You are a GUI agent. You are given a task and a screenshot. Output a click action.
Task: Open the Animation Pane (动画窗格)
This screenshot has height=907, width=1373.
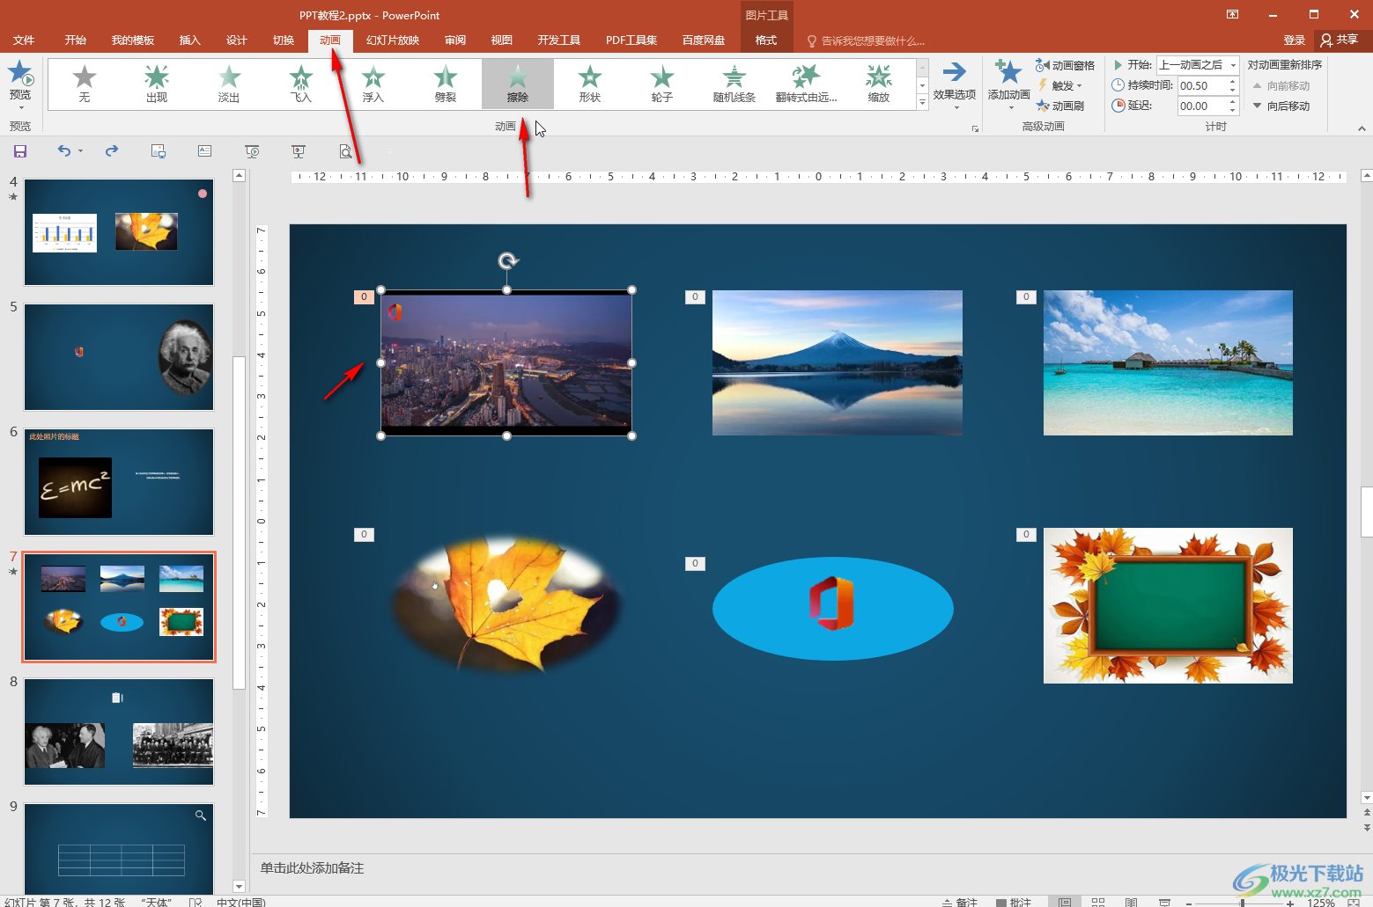click(1065, 65)
